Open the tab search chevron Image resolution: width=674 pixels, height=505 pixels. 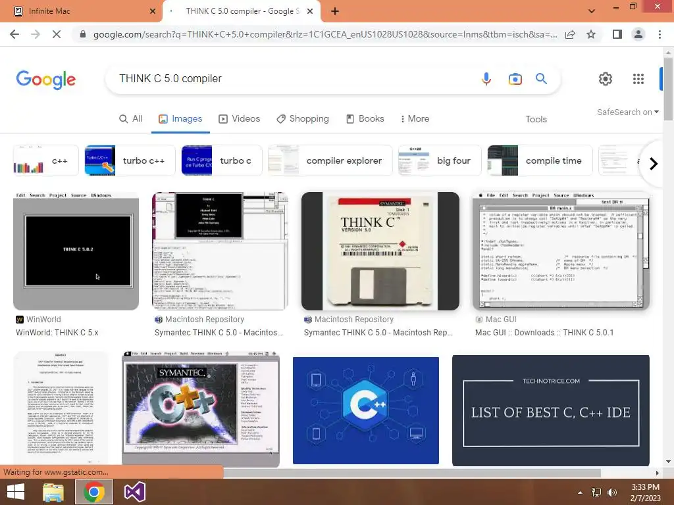[592, 11]
